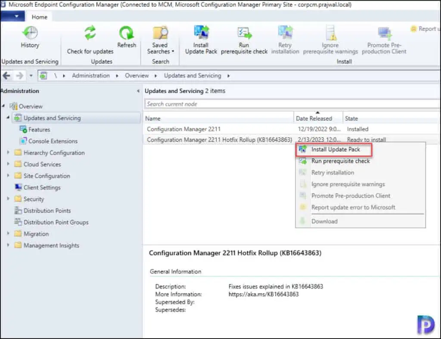Screen dimensions: 441x339
Task: Open Saved Searches dropdown in ribbon
Action: pyautogui.click(x=160, y=40)
